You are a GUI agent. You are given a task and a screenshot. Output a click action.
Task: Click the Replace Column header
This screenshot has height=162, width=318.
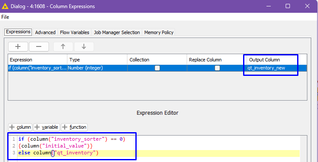[x=217, y=60]
